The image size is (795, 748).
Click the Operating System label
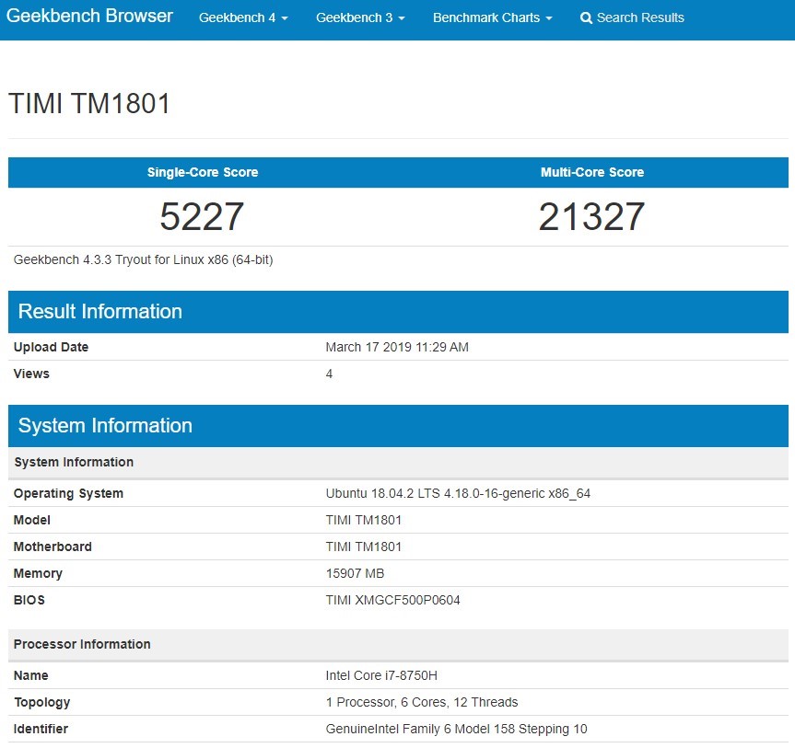pyautogui.click(x=68, y=493)
